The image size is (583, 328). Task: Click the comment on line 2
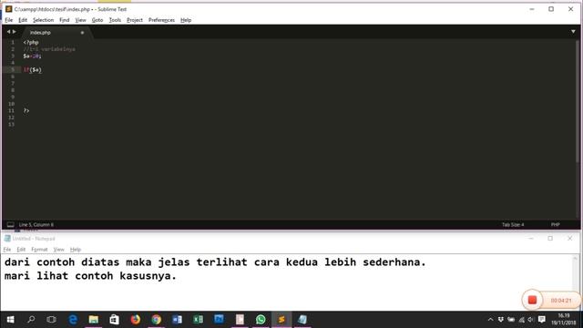pos(49,49)
